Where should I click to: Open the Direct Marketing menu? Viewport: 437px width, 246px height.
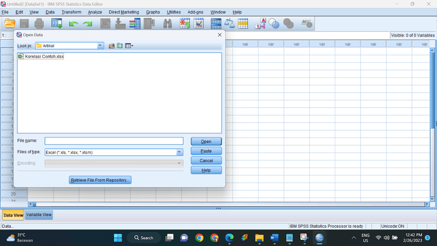pos(124,12)
